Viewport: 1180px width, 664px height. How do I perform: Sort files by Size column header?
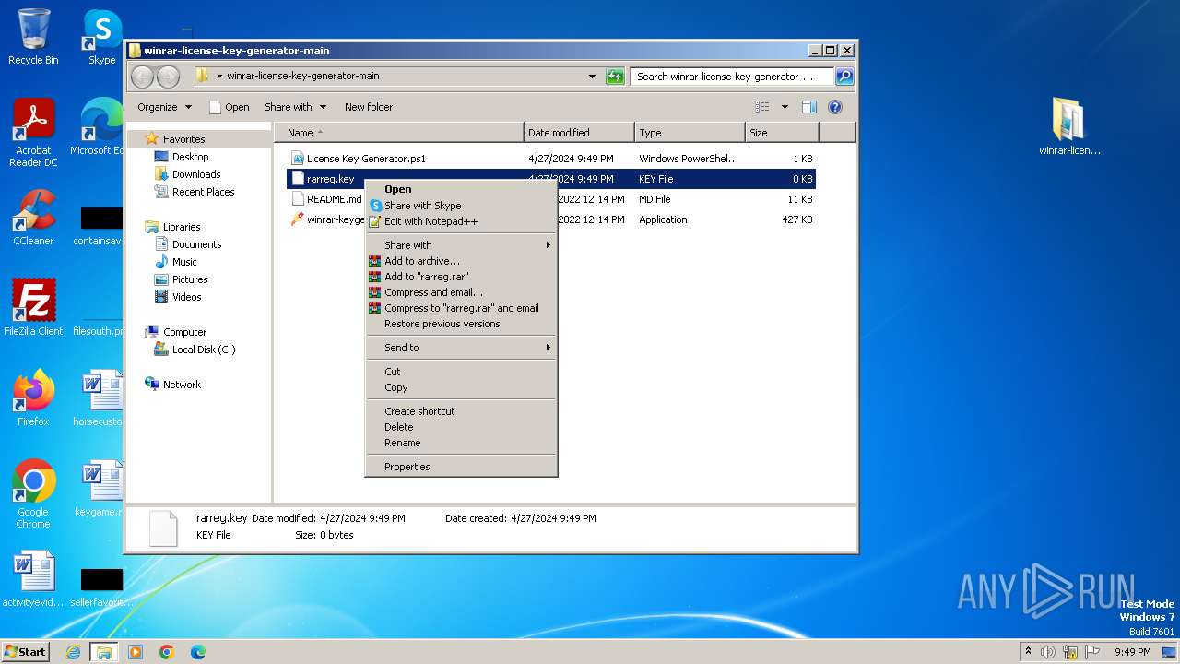[x=782, y=133]
